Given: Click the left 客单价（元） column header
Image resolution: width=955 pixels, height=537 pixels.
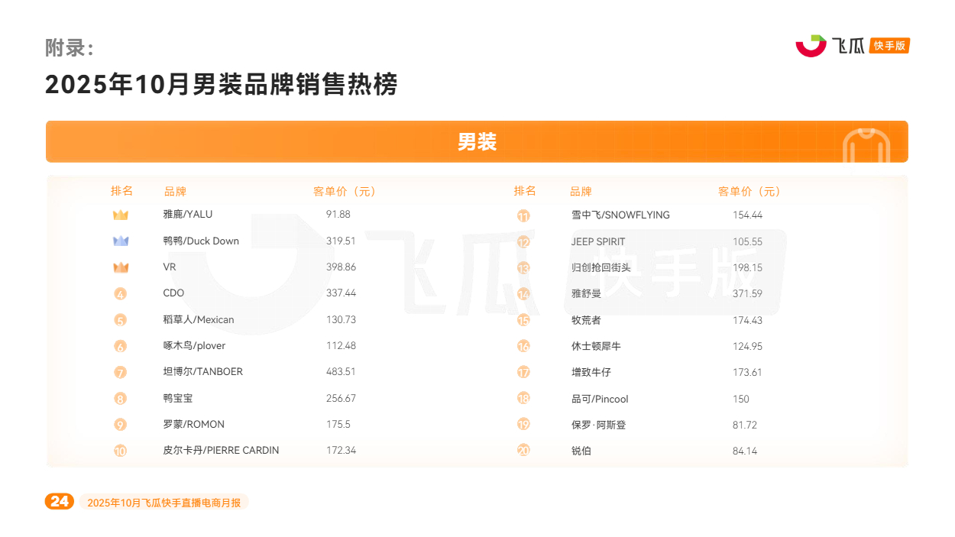Looking at the screenshot, I should click(x=344, y=192).
